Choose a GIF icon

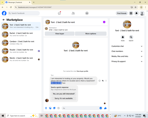click(x=59, y=108)
